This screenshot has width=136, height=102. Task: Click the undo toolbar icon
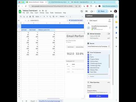[24, 16]
